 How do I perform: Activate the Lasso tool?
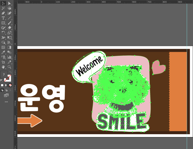pos(9,8)
